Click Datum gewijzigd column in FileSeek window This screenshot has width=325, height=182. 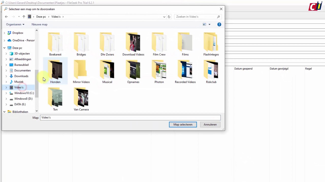coord(279,69)
